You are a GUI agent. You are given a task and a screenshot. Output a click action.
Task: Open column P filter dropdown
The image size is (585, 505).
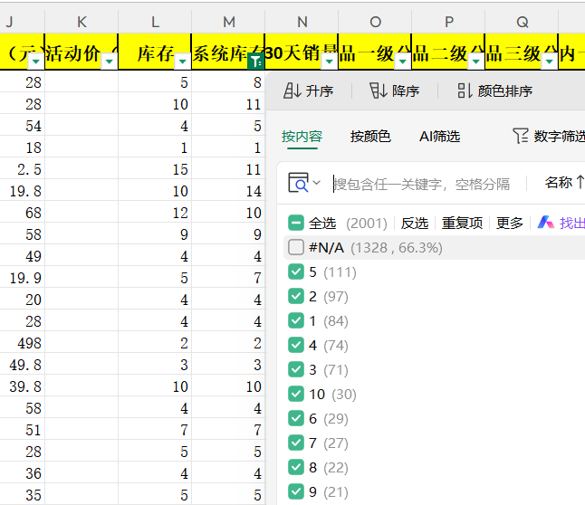point(475,62)
